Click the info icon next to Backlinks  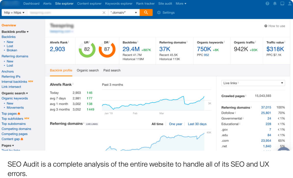click(x=138, y=42)
